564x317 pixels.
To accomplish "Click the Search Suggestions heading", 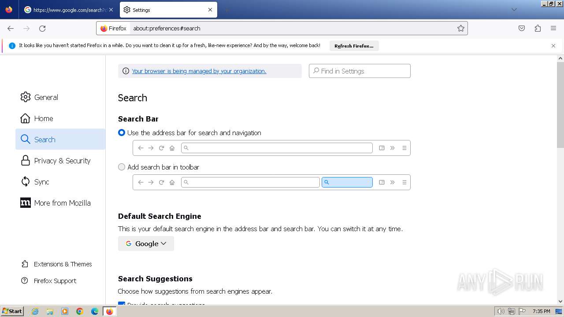I will click(x=155, y=279).
